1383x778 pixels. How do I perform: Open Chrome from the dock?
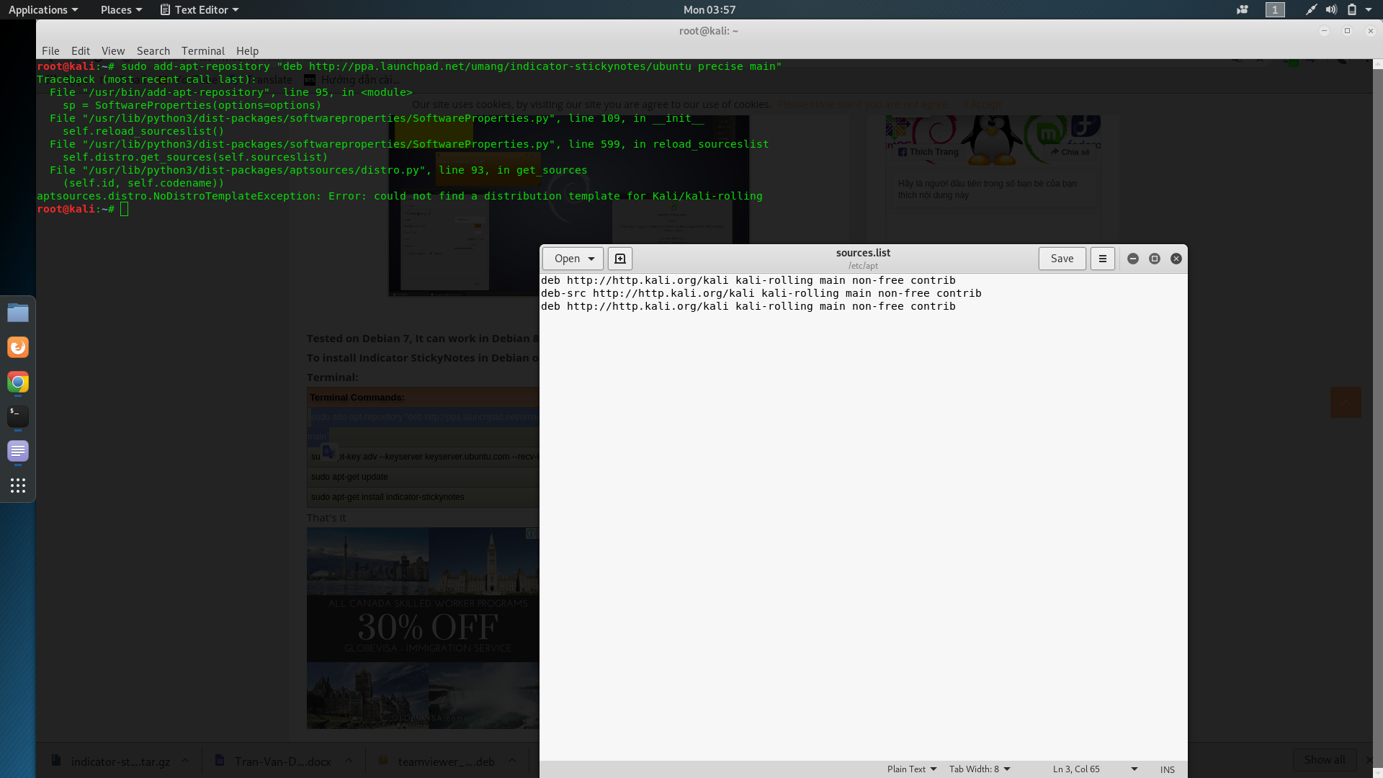point(18,382)
